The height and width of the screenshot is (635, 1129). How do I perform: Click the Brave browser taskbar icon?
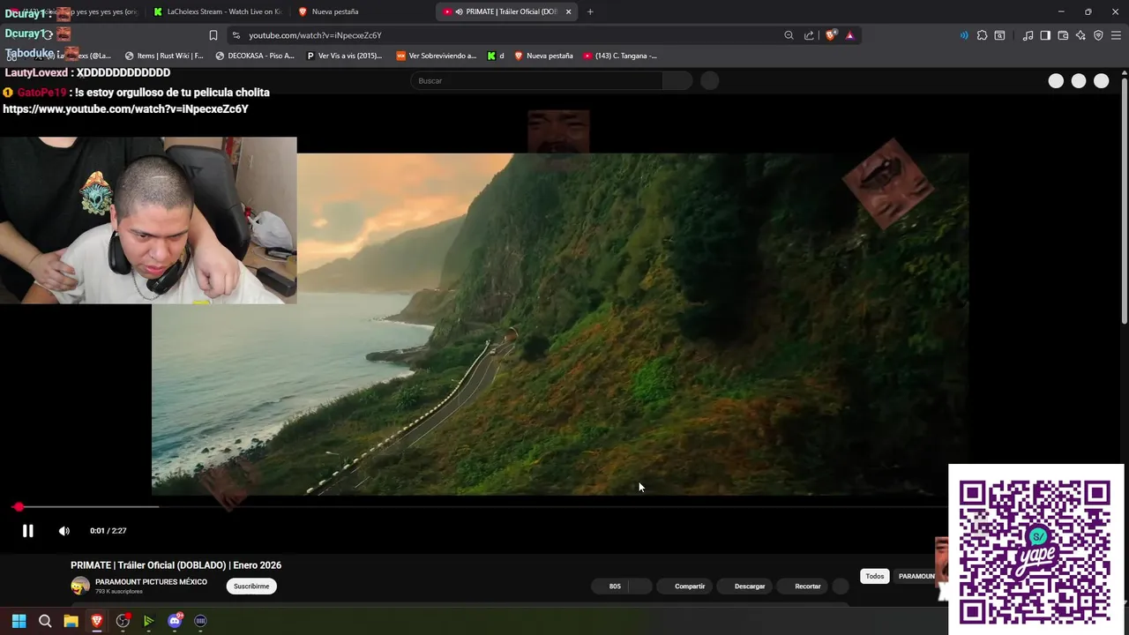click(97, 621)
